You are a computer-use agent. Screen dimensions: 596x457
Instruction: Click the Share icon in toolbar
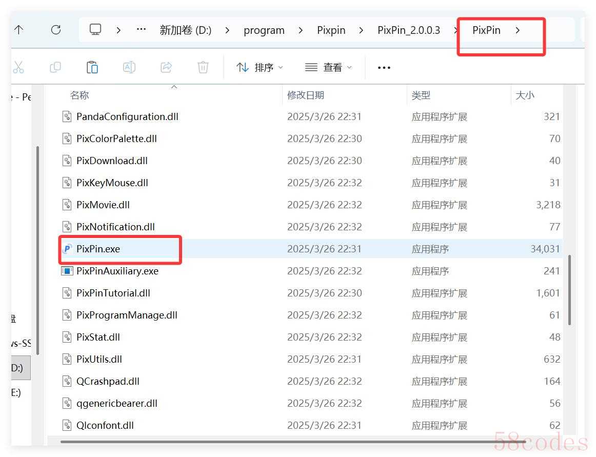[166, 67]
